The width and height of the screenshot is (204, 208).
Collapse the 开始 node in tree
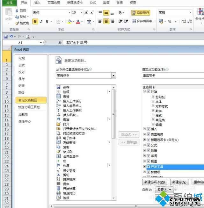pyautogui.click(x=144, y=91)
